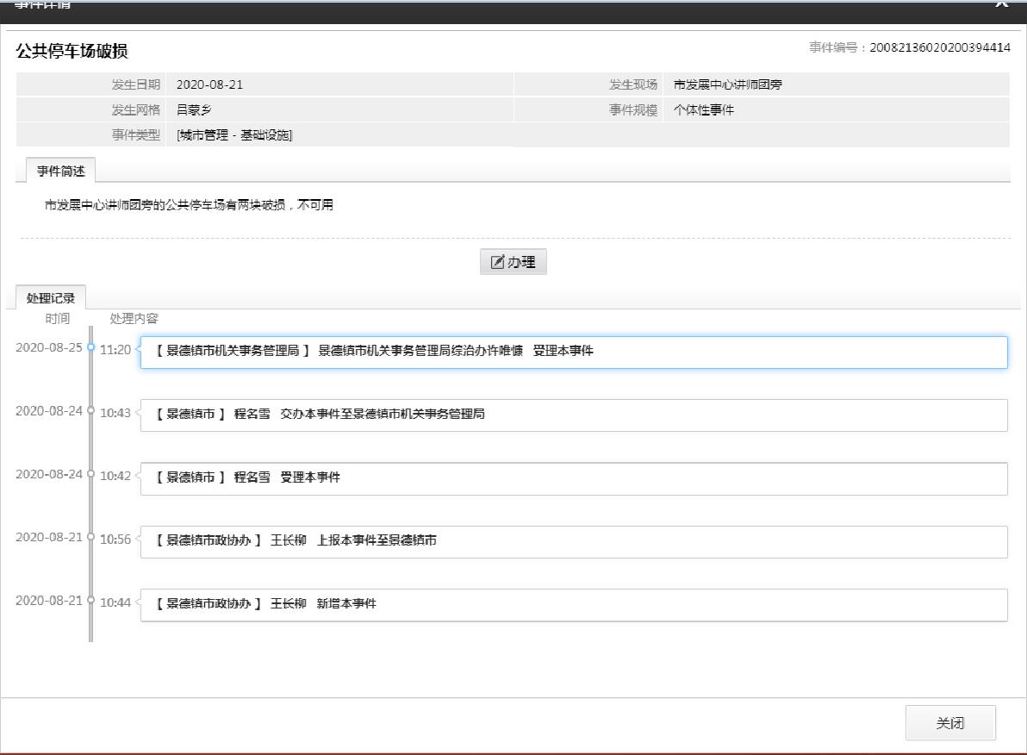Click timeline dot for 2020-08-24 10:42
The width and height of the screenshot is (1027, 755).
click(x=90, y=475)
